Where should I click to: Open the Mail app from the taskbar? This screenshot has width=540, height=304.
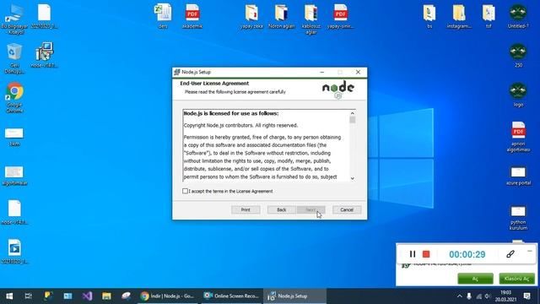click(67, 296)
